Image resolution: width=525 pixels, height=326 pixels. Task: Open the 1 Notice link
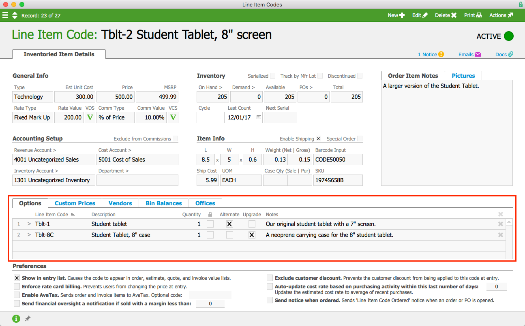(x=431, y=54)
